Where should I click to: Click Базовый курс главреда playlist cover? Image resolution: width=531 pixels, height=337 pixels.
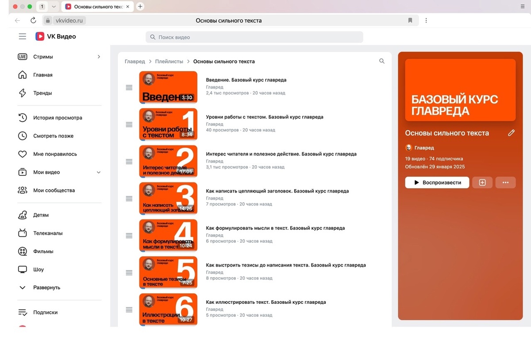click(460, 90)
